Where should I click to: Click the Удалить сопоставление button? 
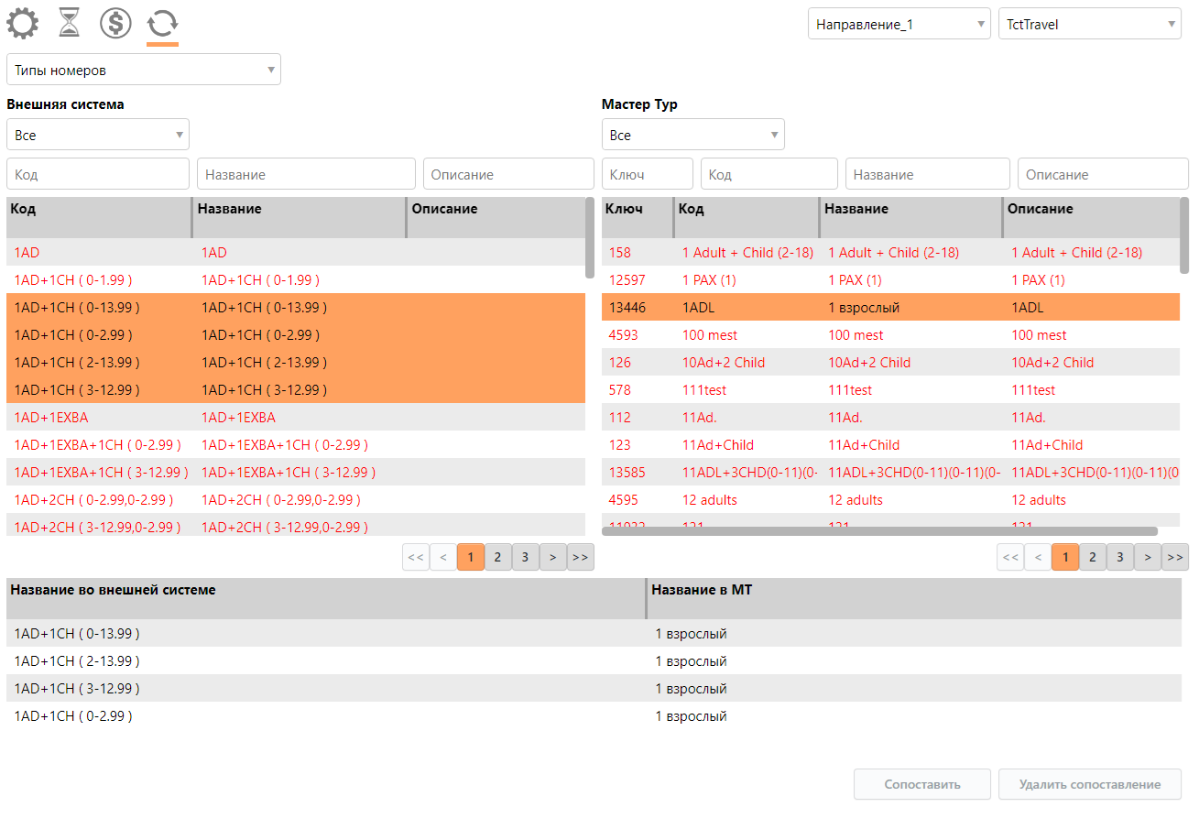tap(1089, 784)
